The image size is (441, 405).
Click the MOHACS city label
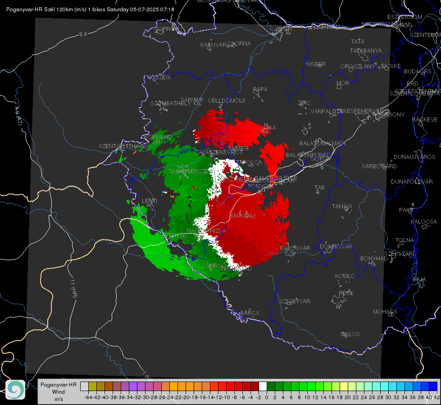coord(385,312)
